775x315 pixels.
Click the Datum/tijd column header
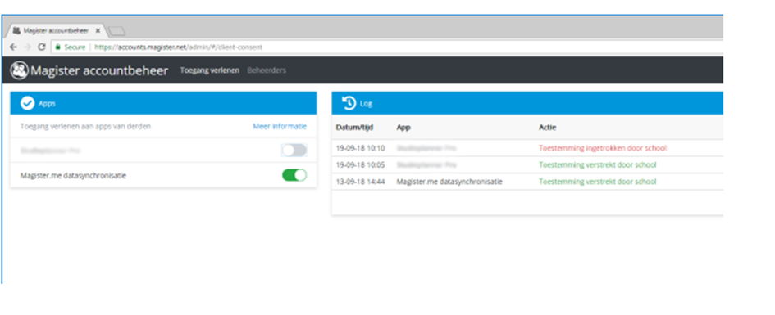click(354, 127)
